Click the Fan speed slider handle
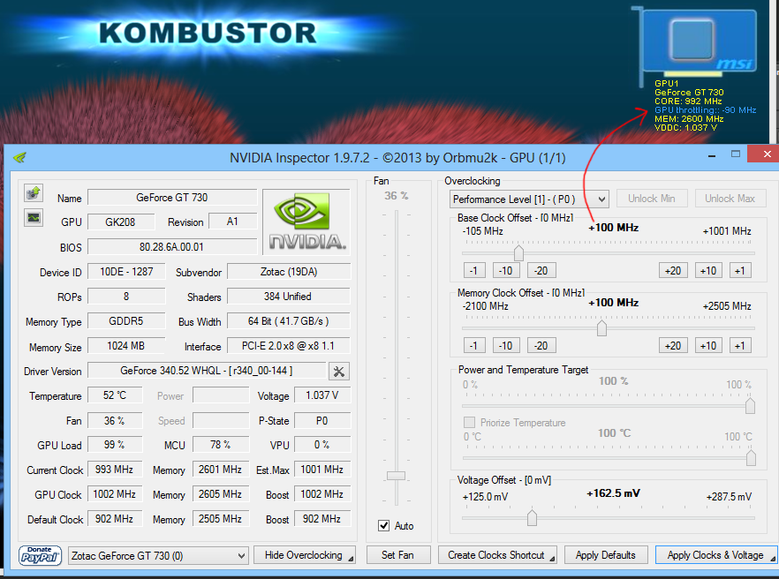Image resolution: width=779 pixels, height=579 pixels. 396,476
